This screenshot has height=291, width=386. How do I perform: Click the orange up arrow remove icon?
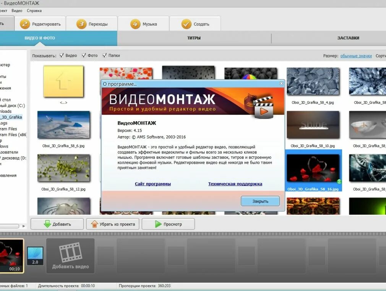[x=94, y=224]
